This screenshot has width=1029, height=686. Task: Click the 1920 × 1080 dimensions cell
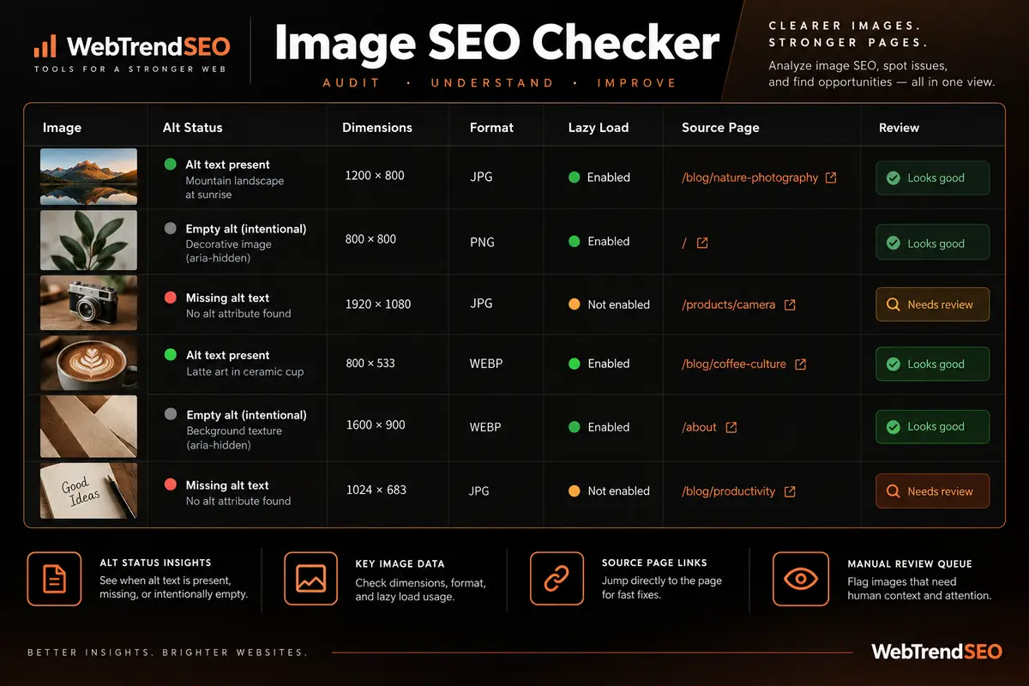pos(378,304)
